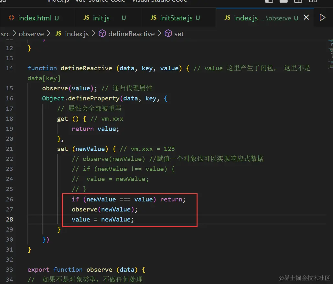Place cursor on 'function defineReactive' text
Viewport: 333px width, 284px height.
70,68
